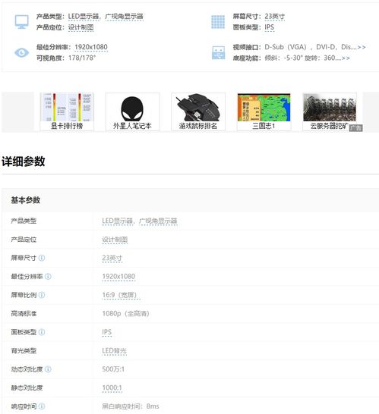Click 1920x1080 value in parameter table

118,277
